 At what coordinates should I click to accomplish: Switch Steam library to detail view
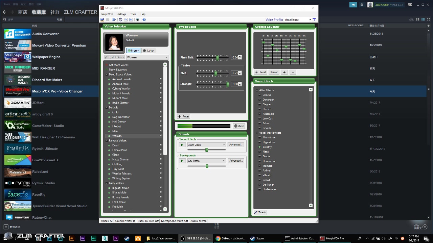418,20
